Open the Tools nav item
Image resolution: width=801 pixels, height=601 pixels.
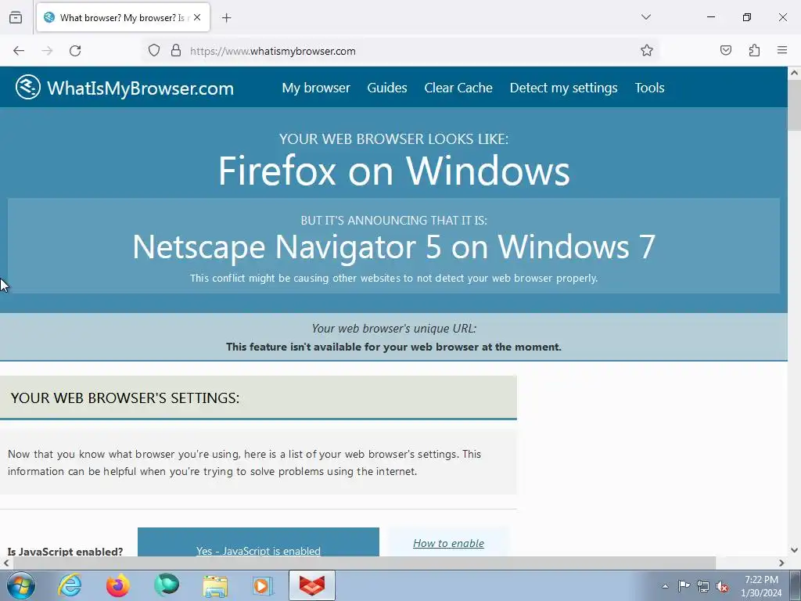coord(649,88)
